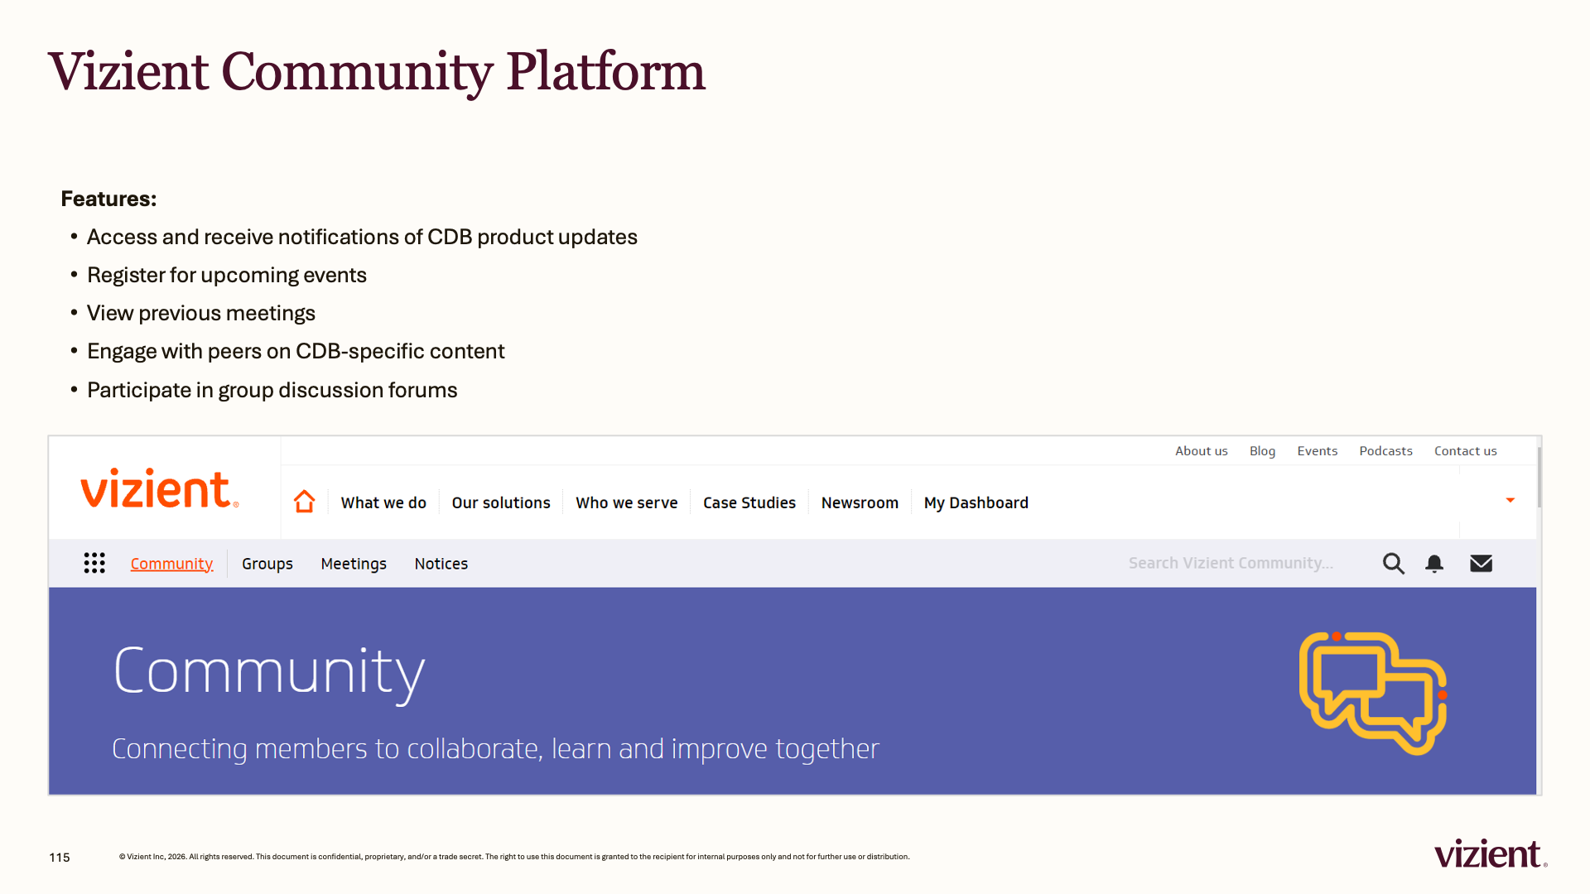
Task: Click the magnifying glass search icon
Action: (x=1393, y=564)
